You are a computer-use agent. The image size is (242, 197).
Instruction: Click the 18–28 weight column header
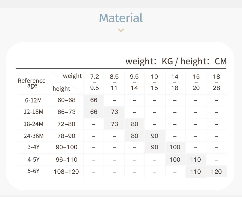pyautogui.click(x=216, y=82)
